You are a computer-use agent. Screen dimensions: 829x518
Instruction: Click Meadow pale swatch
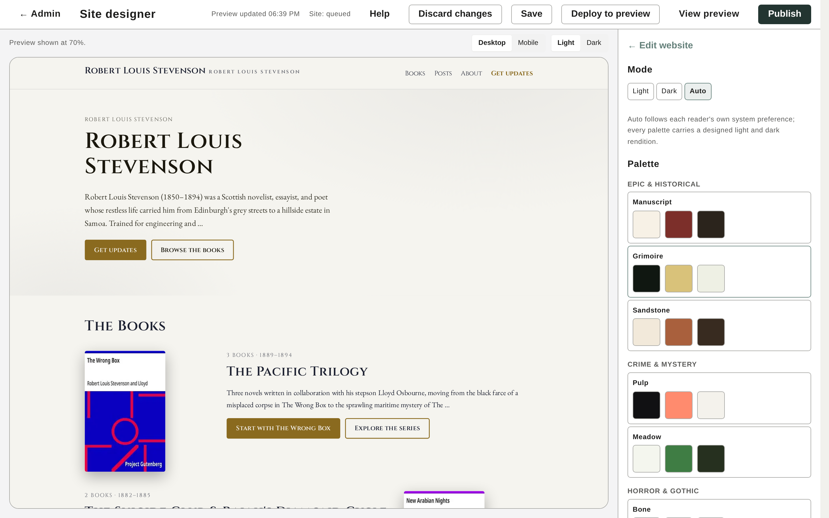coord(646,459)
